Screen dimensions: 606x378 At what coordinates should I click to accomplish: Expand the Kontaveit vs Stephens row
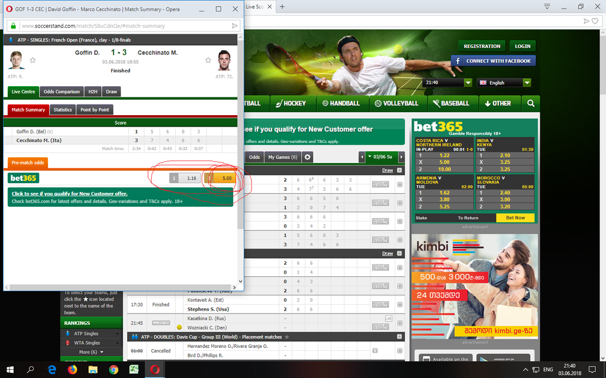399,305
